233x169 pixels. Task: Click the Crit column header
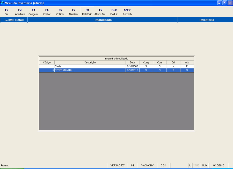point(173,62)
